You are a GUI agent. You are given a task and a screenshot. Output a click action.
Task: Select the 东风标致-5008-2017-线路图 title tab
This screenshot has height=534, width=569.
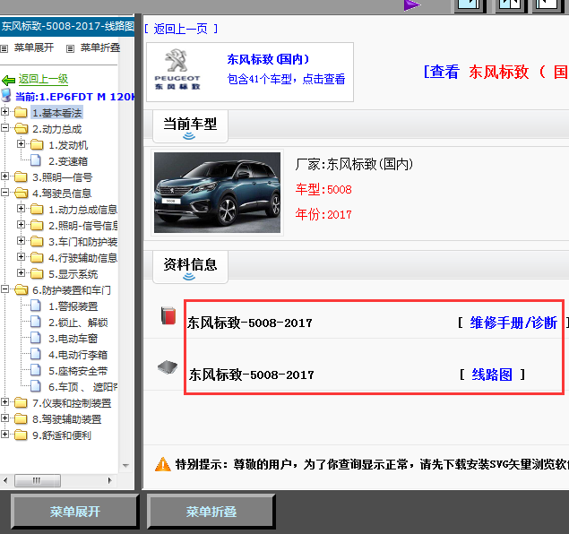tap(67, 26)
